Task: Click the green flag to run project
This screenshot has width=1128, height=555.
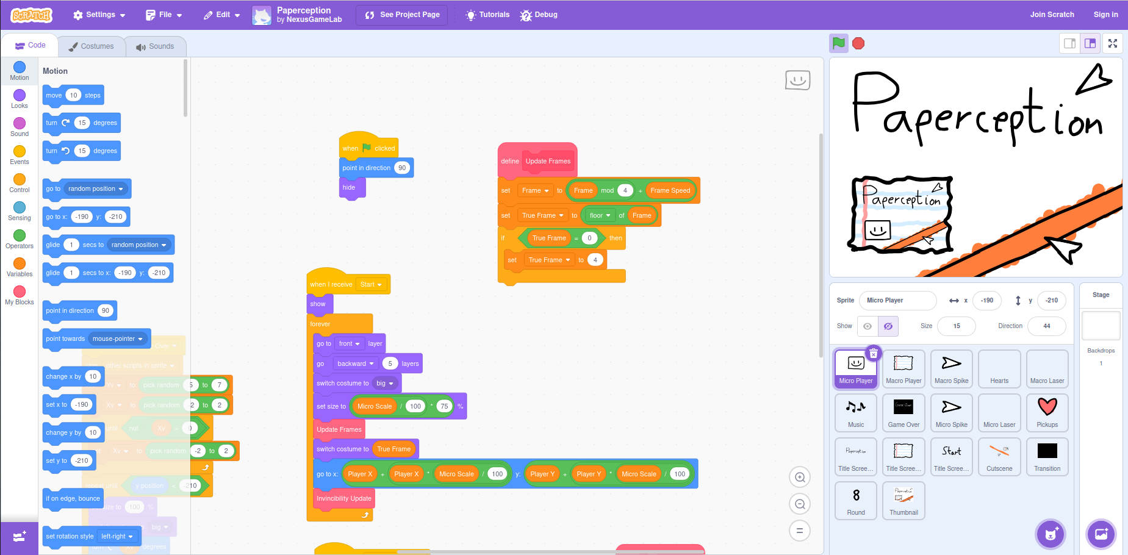Action: coord(839,43)
